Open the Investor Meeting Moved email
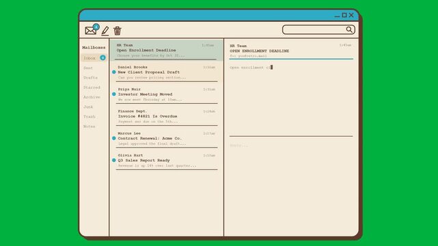This screenshot has height=246, width=438. click(167, 94)
